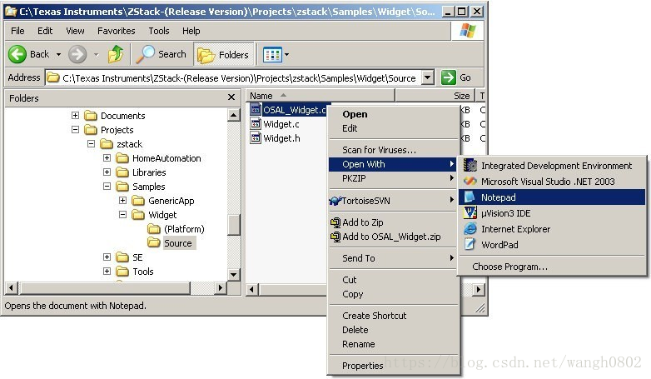Click the green Back arrow icon
The width and height of the screenshot is (651, 379).
click(17, 54)
